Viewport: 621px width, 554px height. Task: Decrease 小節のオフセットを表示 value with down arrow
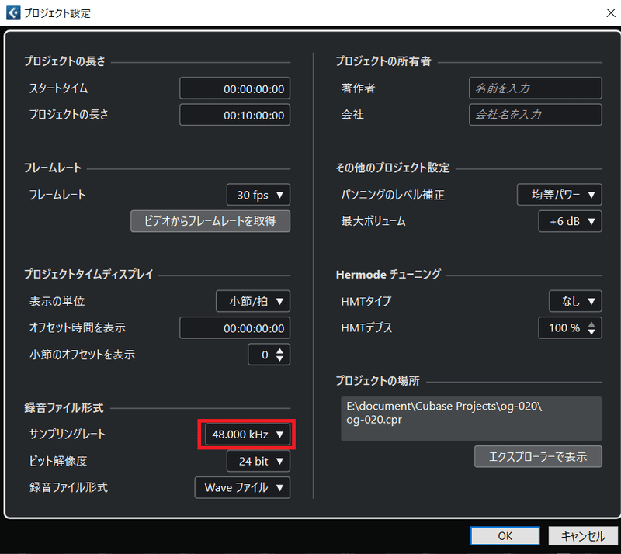coord(280,358)
